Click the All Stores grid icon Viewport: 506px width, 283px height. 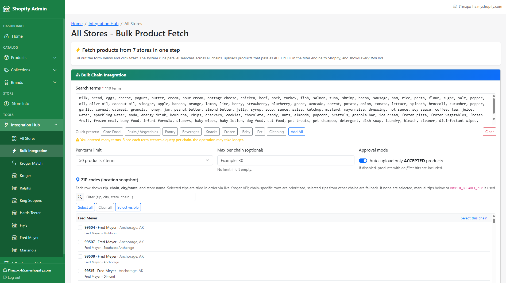tap(14, 138)
